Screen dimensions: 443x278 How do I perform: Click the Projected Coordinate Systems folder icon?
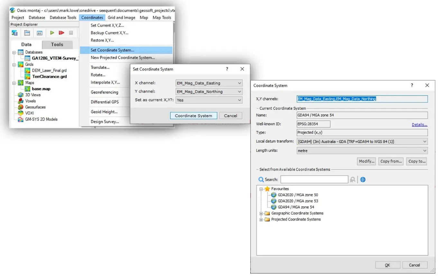[267, 219]
